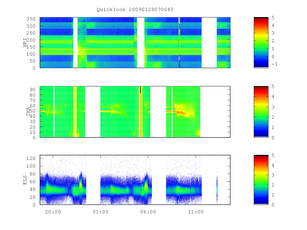The height and width of the screenshot is (230, 307).
Task: Click the 20:00 time axis label
Action: coord(53,212)
